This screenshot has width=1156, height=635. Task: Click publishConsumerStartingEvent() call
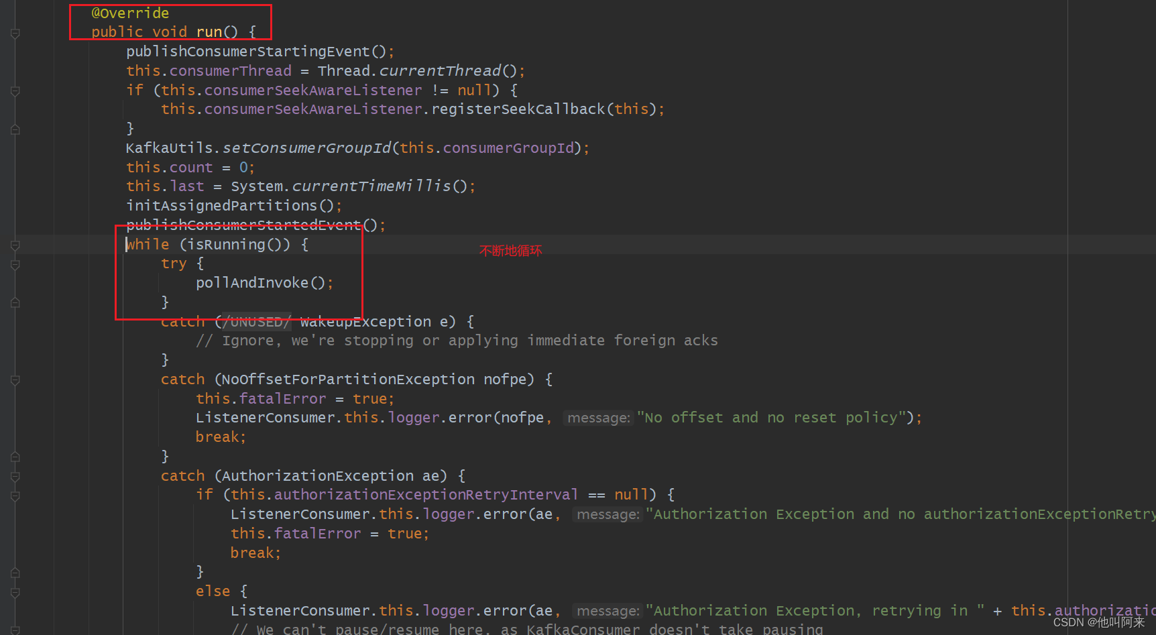(x=256, y=52)
